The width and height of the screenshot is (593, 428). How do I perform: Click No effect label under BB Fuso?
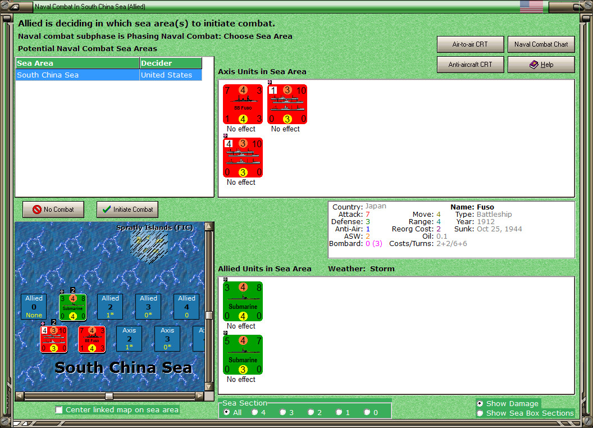[241, 129]
